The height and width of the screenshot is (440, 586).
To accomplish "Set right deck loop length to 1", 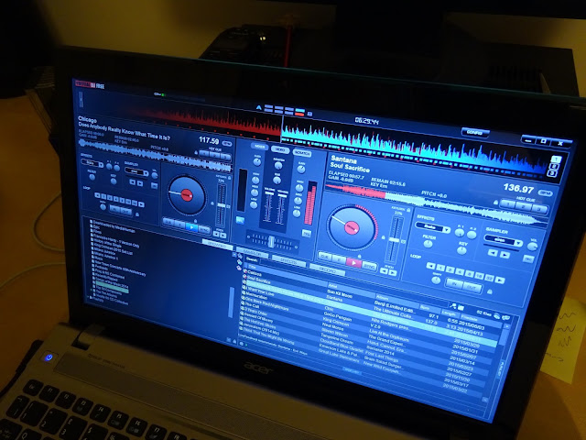I will pos(440,268).
